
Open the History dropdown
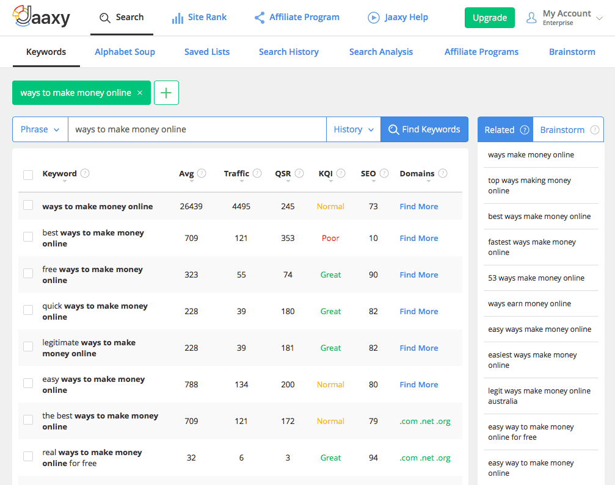[x=354, y=129]
